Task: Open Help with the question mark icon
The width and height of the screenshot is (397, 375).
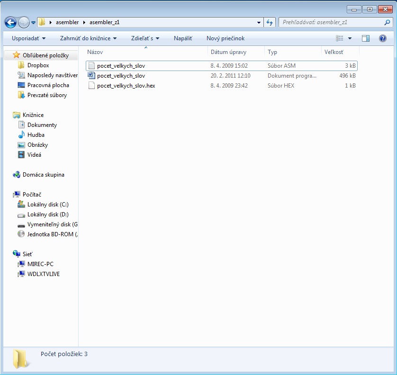Action: pos(383,38)
